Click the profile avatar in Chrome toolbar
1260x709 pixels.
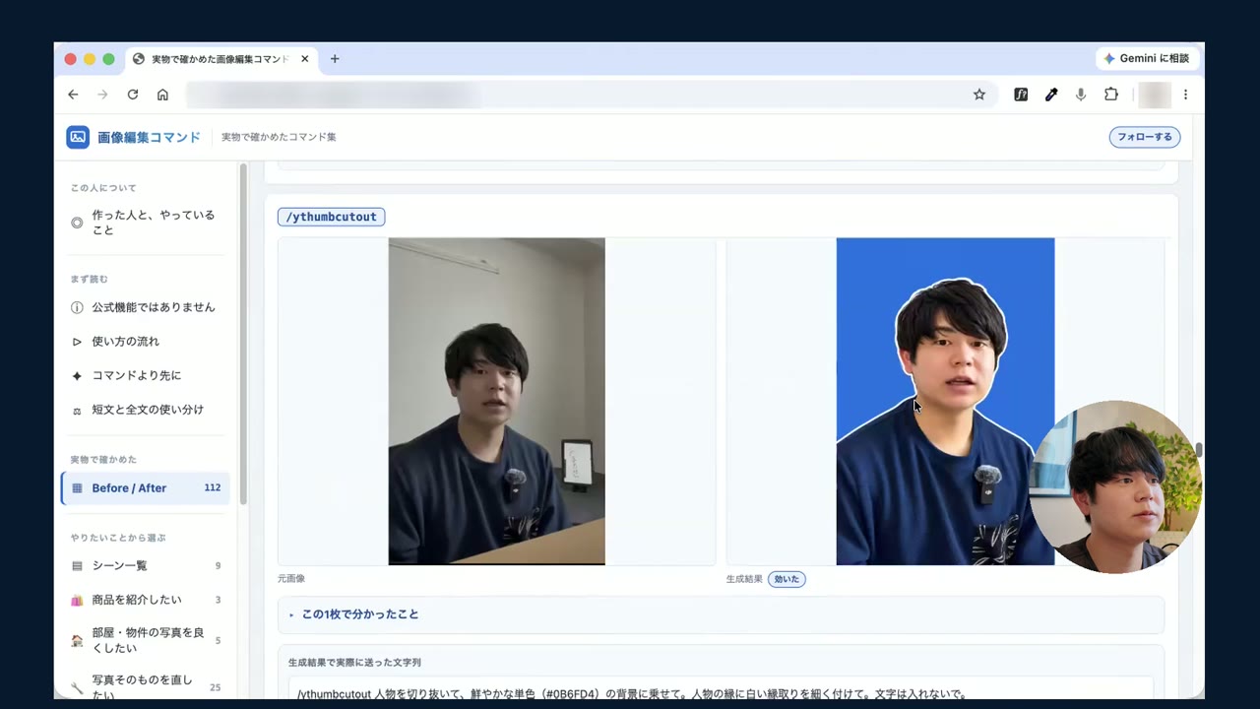1154,95
